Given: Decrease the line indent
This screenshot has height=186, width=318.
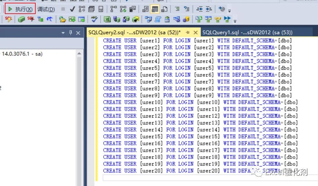Looking at the screenshot, I should [200, 9].
